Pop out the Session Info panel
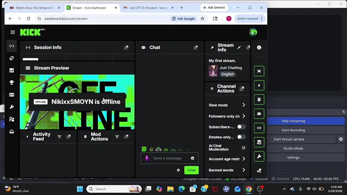This screenshot has height=195, width=347. coord(126,47)
